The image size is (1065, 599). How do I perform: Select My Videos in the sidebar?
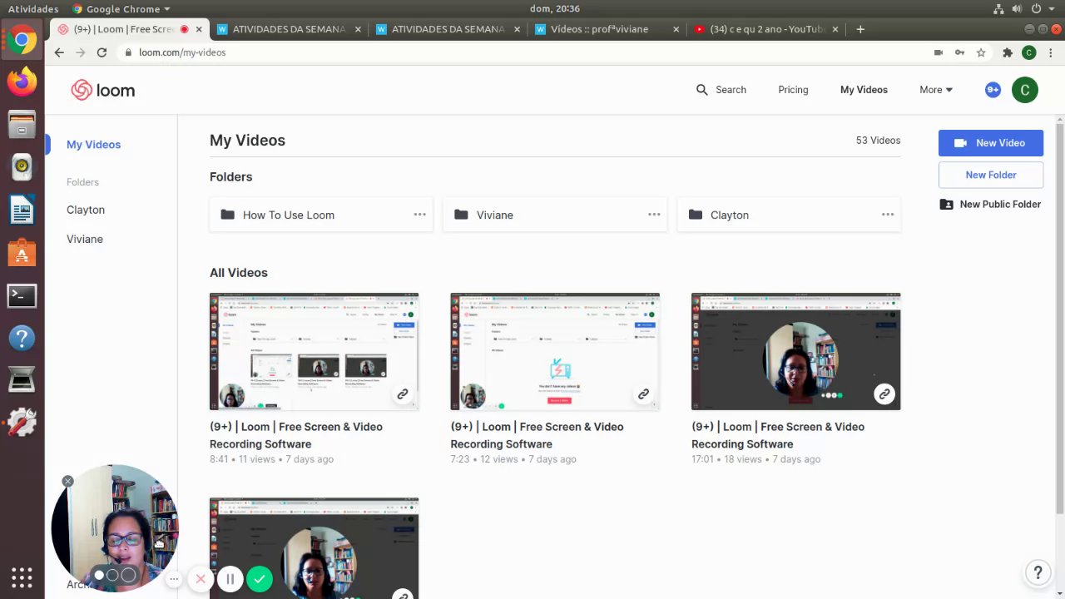93,145
